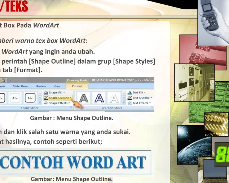Choose the light-border Abc shape style
The height and width of the screenshot is (183, 229).
pyautogui.click(x=15, y=98)
